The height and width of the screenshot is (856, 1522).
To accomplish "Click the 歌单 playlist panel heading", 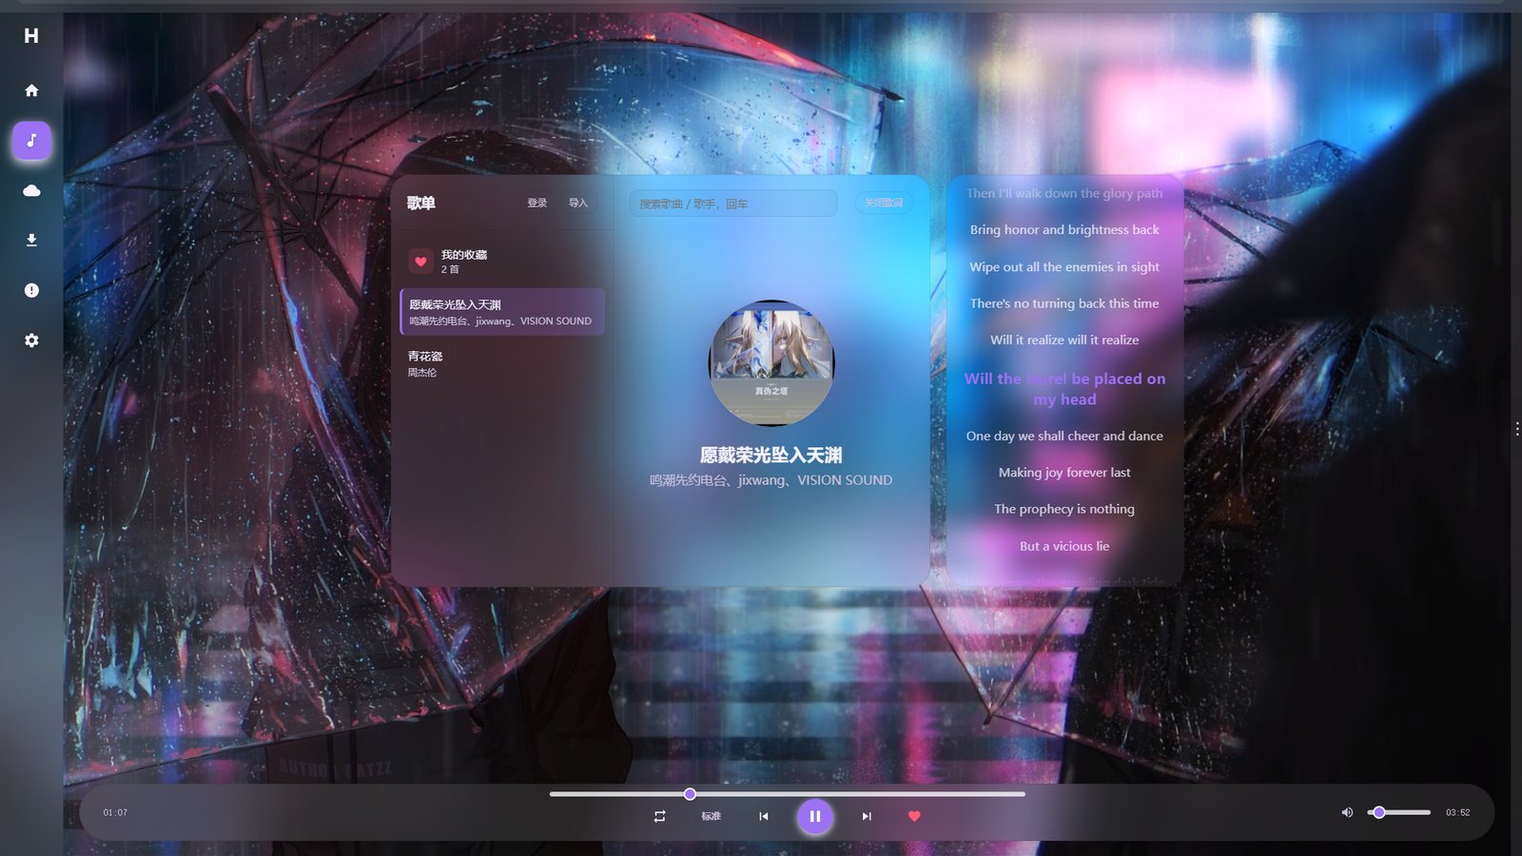I will click(421, 204).
